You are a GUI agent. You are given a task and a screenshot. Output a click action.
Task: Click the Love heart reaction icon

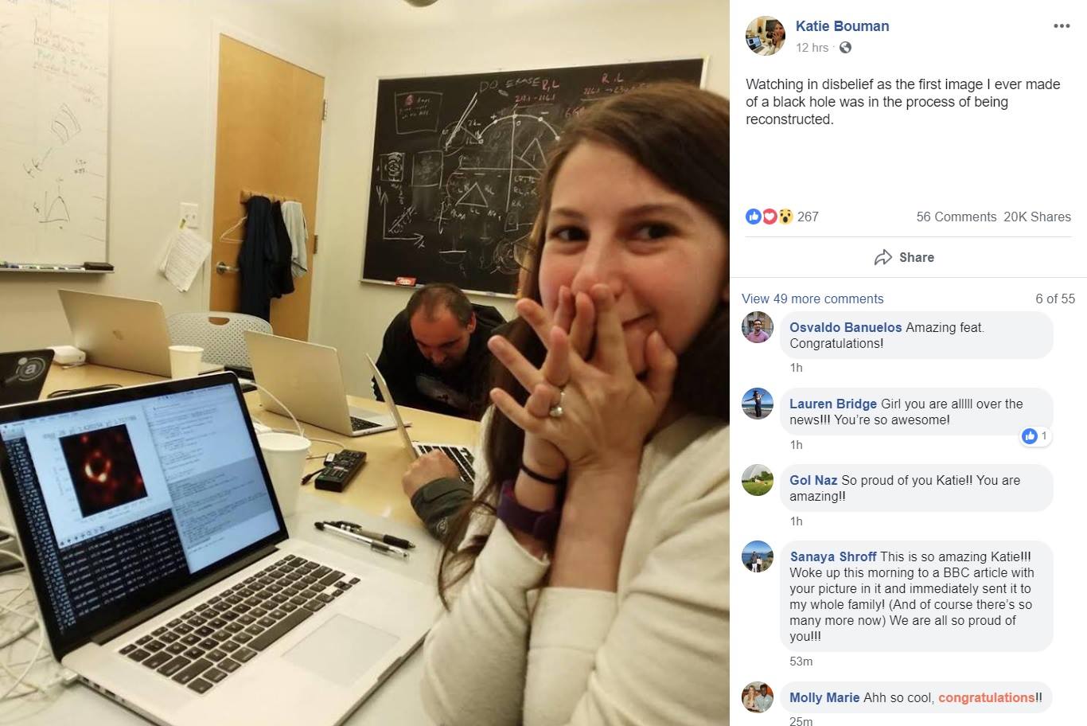(769, 217)
